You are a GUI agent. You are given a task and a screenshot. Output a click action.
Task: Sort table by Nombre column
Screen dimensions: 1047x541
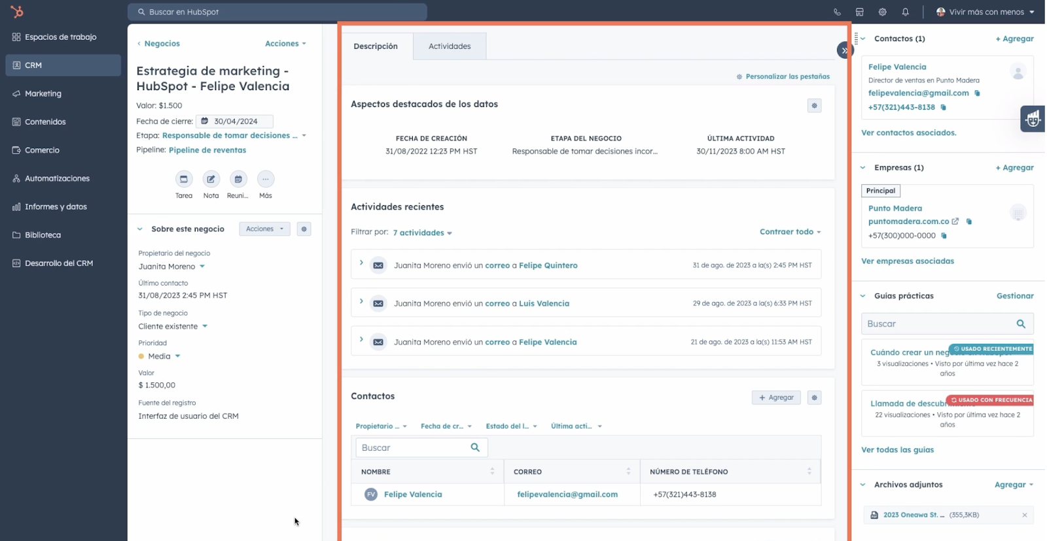[x=492, y=471]
